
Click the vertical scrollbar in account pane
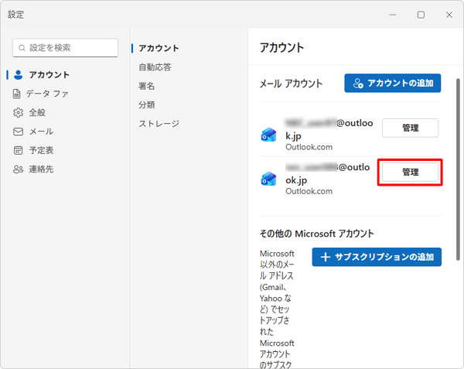click(458, 169)
